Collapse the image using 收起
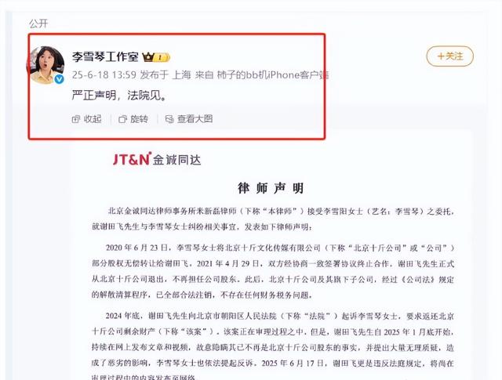Viewport: 502px width, 380px height. [x=87, y=119]
